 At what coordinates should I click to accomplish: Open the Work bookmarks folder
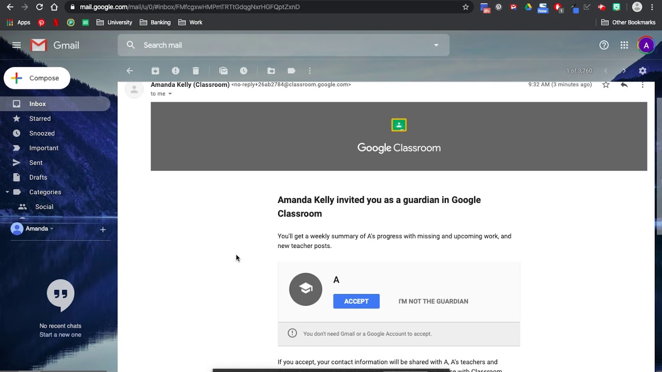[x=190, y=23]
